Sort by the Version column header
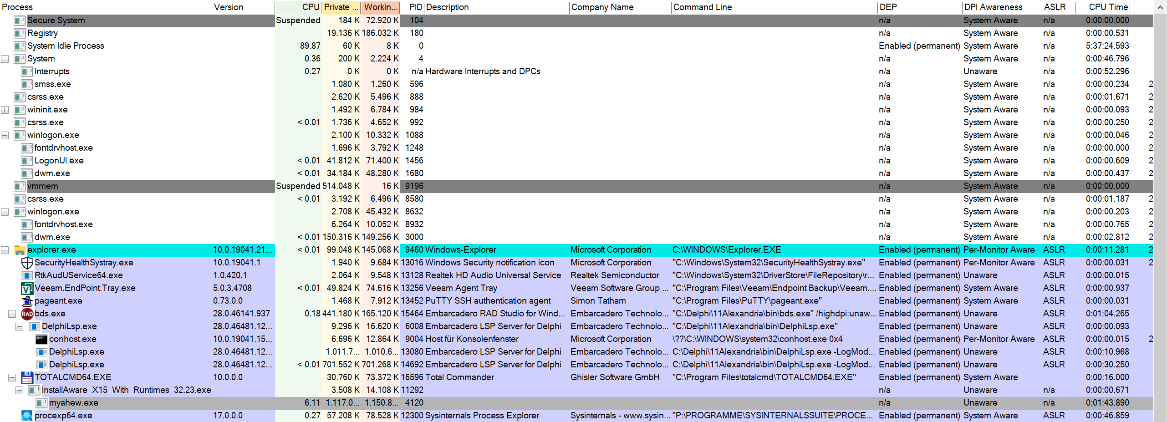 [243, 7]
